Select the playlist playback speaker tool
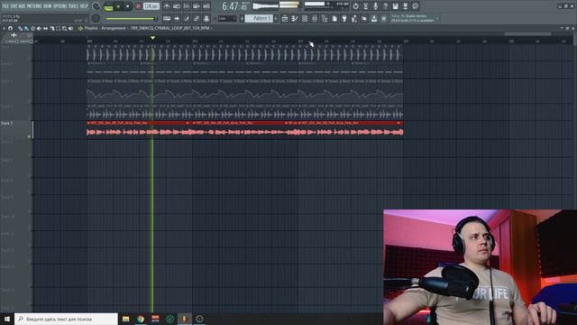 (70, 28)
